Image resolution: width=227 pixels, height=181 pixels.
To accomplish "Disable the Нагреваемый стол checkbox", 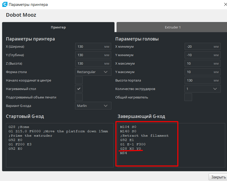I will 79,89.
